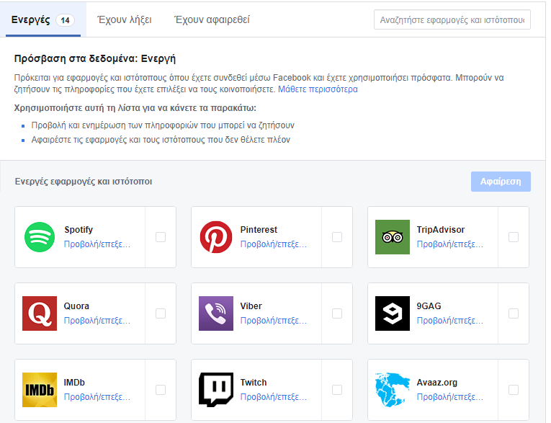Click the TripAdvisor app name
551x423 pixels.
pyautogui.click(x=441, y=230)
